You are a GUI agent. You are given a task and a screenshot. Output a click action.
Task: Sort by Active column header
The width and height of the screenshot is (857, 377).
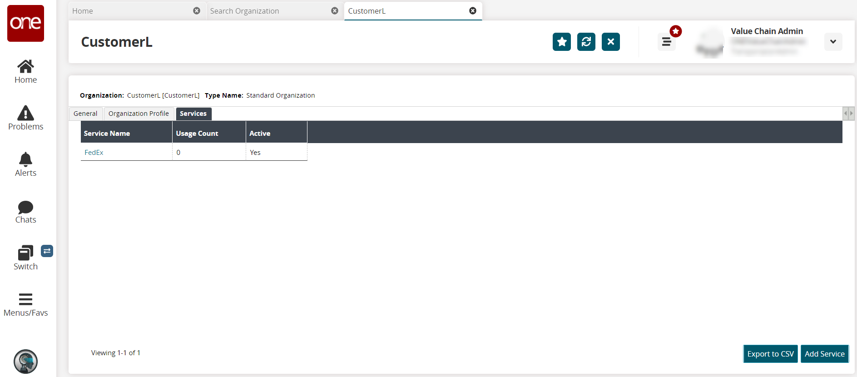tap(277, 133)
